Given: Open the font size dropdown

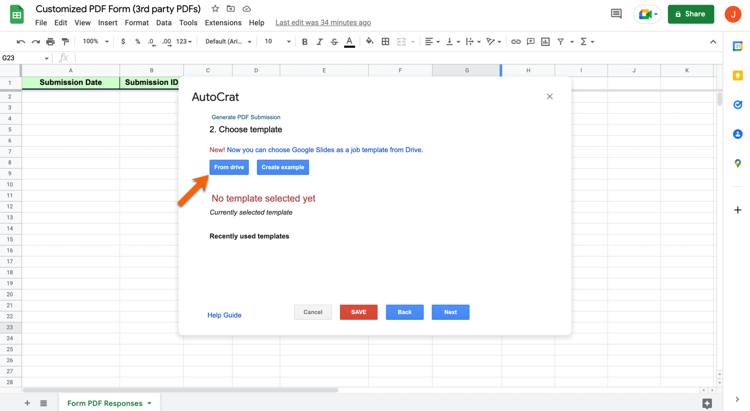Looking at the screenshot, I should click(x=277, y=42).
